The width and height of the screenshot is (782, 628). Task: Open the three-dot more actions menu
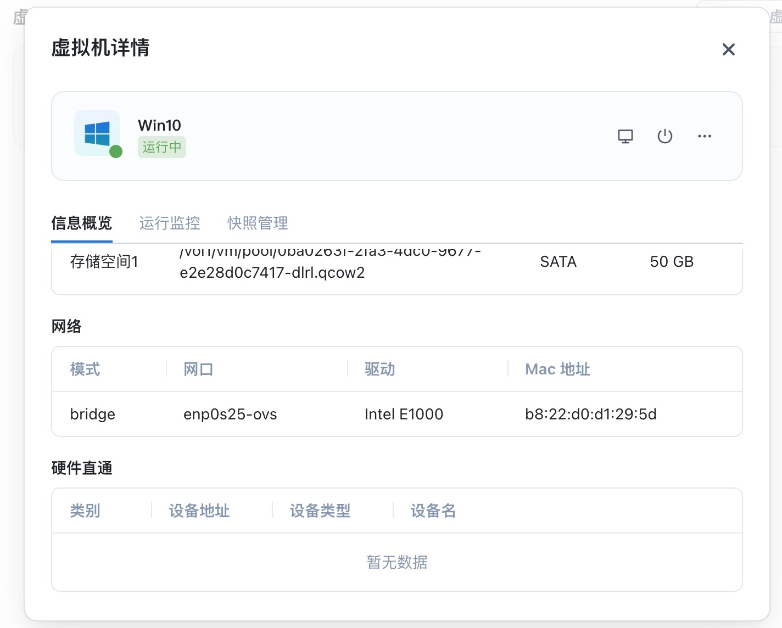[705, 136]
